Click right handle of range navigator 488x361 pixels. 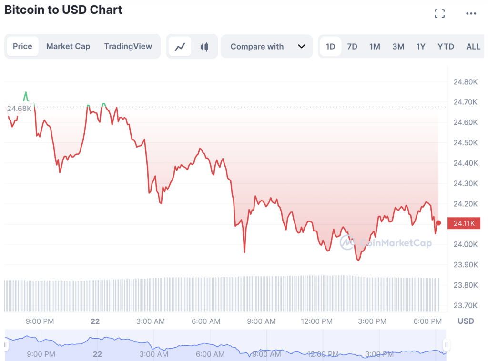pyautogui.click(x=447, y=344)
